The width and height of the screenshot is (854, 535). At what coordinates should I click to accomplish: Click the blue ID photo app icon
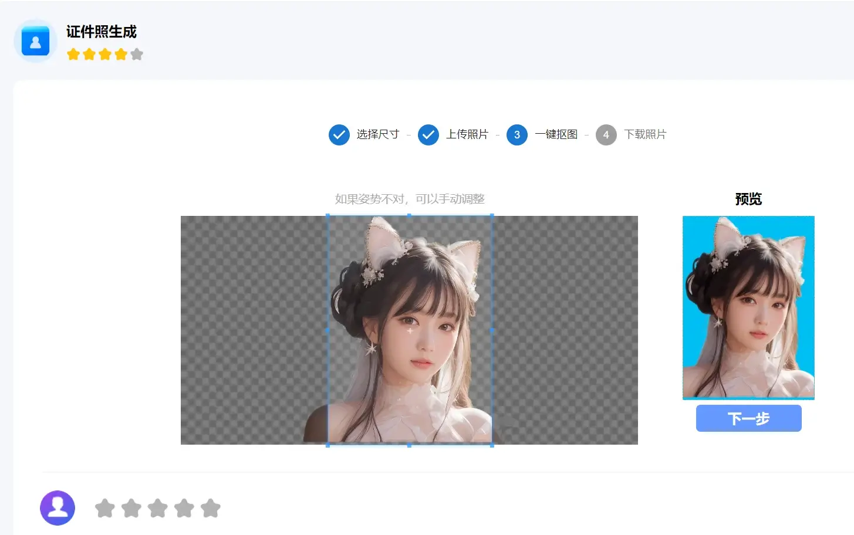coord(35,41)
